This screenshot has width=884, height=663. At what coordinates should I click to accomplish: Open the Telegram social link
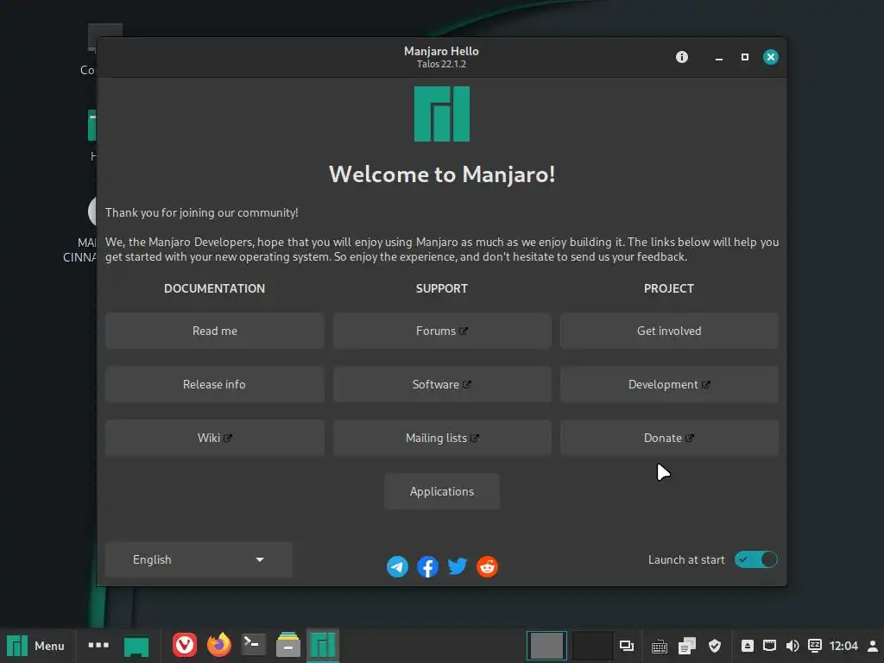tap(397, 566)
